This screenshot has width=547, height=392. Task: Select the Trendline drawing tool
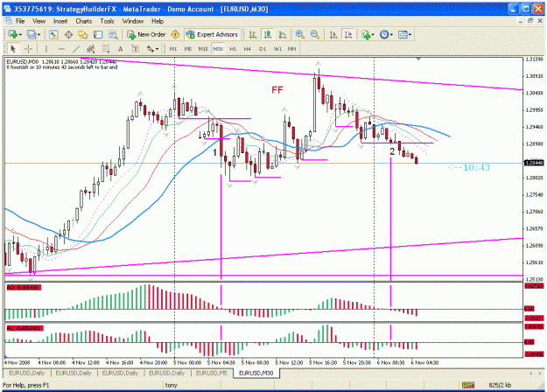tap(76, 49)
